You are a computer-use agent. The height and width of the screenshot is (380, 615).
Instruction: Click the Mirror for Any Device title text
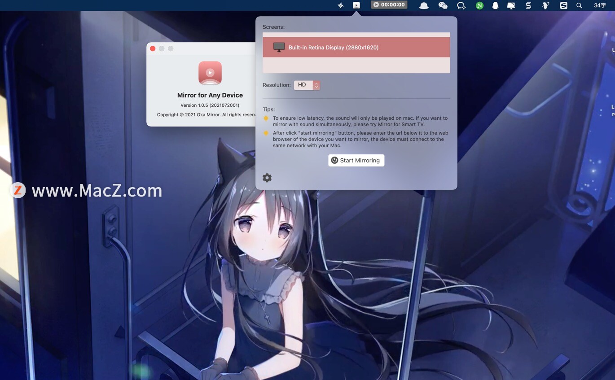210,95
